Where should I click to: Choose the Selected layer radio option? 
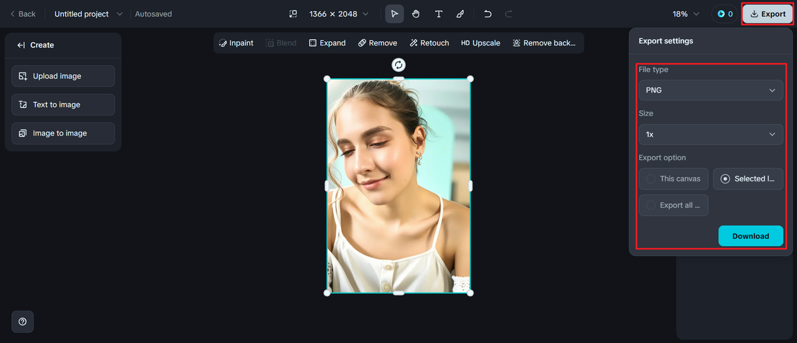click(x=748, y=179)
